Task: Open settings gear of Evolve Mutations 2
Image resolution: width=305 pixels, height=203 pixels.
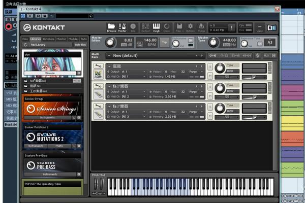Action: (x=79, y=146)
